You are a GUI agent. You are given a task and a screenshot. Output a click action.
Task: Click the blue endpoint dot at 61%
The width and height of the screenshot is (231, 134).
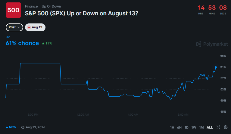click(216, 67)
